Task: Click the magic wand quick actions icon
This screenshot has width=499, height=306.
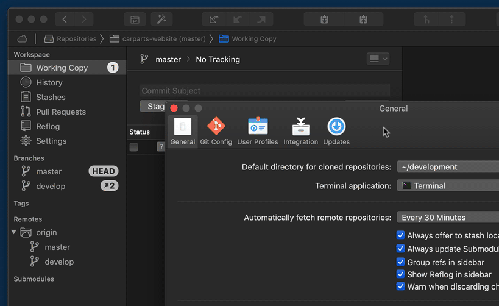Action: pos(161,20)
